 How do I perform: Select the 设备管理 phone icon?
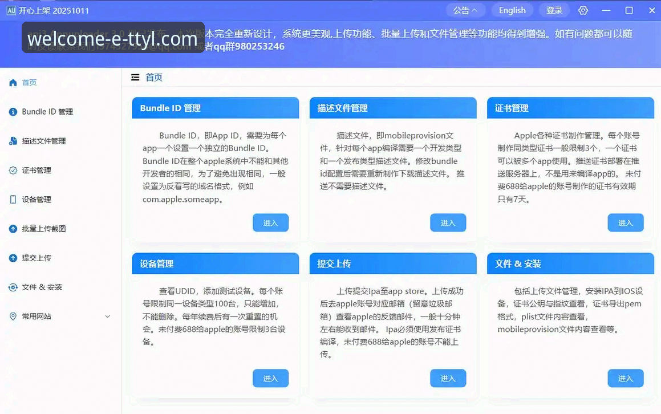(x=12, y=199)
